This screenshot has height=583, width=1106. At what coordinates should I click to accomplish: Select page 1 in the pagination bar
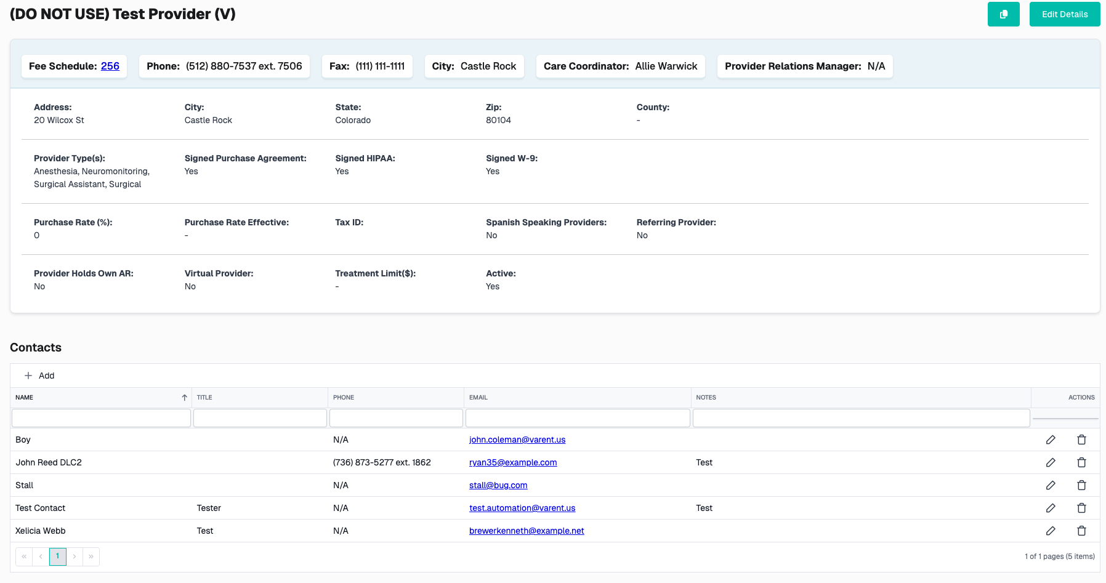point(57,556)
